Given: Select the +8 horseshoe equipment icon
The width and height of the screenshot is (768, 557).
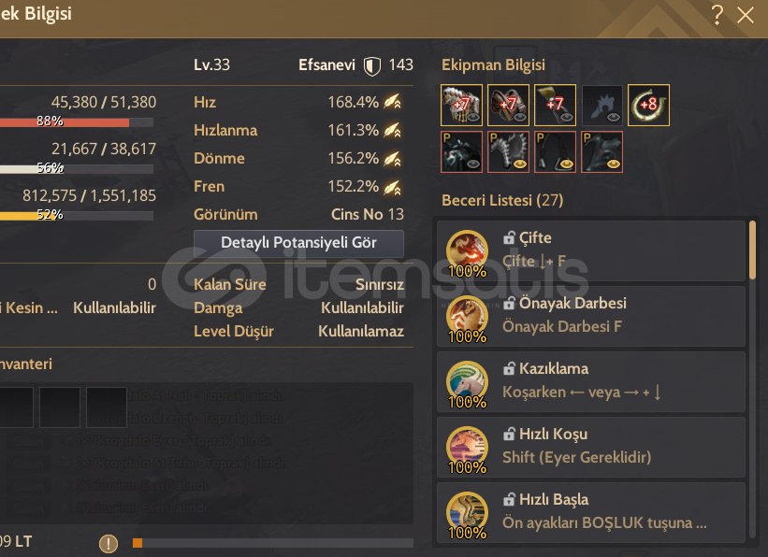Looking at the screenshot, I should pyautogui.click(x=648, y=105).
